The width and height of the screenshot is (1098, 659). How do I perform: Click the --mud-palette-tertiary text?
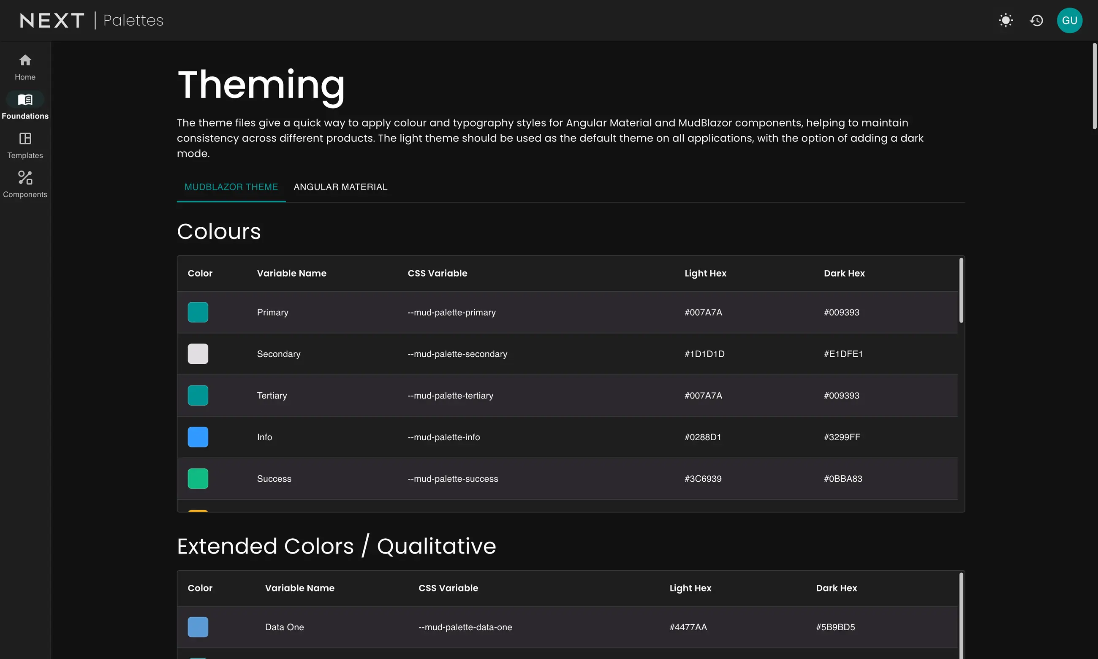pos(451,396)
